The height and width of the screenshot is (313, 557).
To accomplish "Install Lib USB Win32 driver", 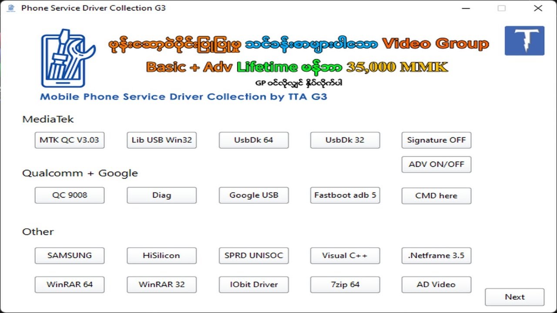I will coord(161,140).
